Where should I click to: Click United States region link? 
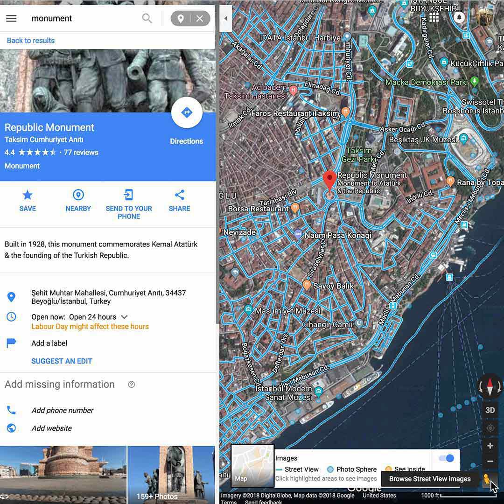tap(379, 495)
